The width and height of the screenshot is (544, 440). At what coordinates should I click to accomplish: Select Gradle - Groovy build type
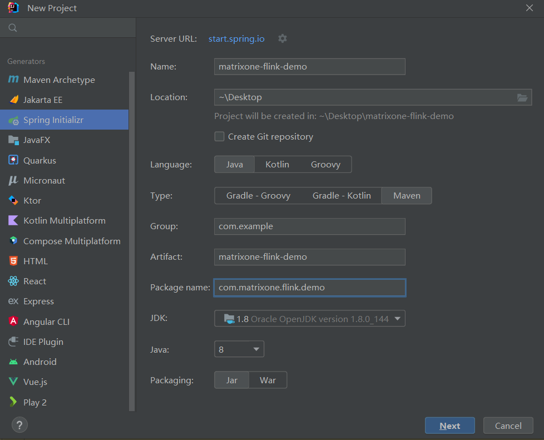(x=258, y=196)
